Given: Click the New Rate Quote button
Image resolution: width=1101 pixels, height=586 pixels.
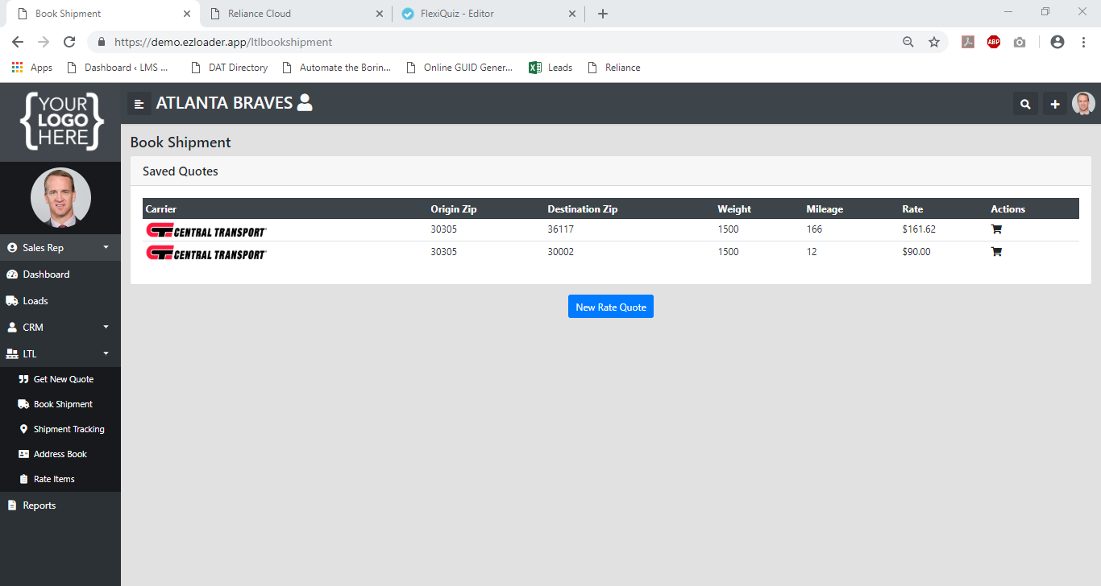Looking at the screenshot, I should [610, 306].
